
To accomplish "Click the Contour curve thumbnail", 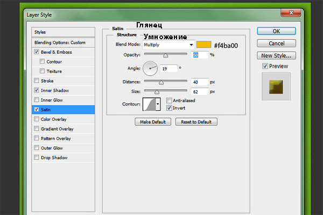I will 149,104.
